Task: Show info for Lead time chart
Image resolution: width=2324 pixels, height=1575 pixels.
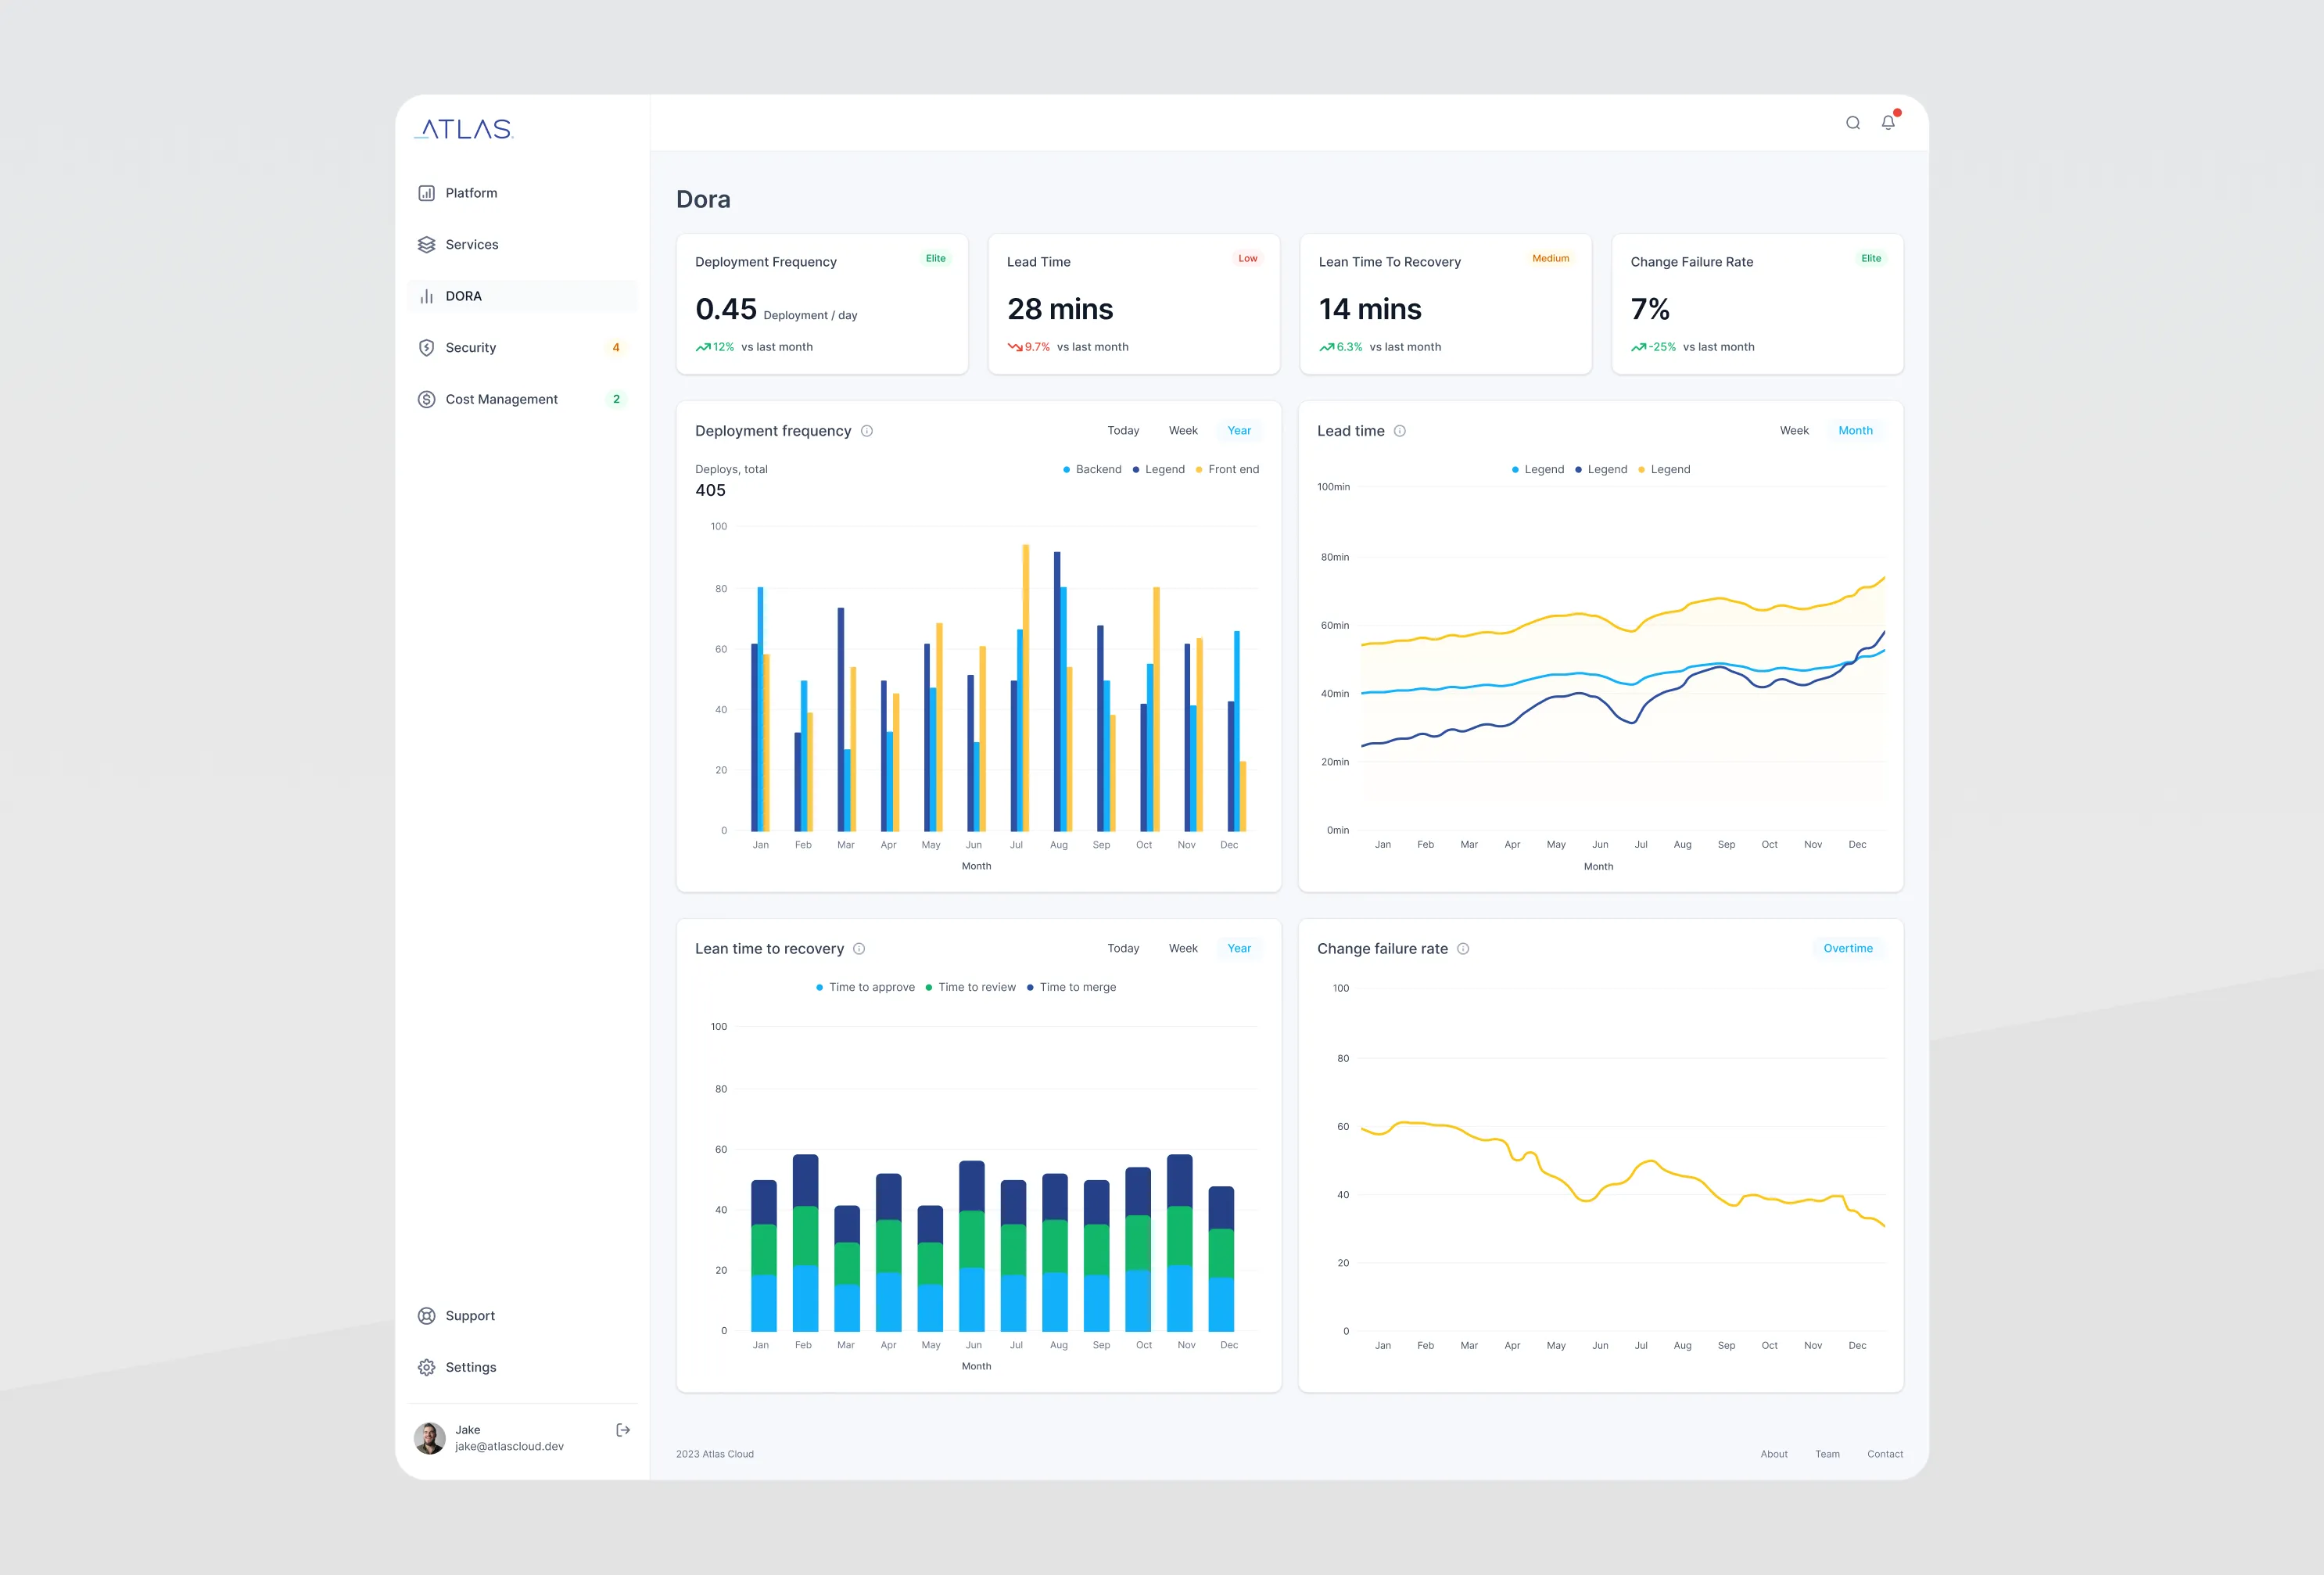Action: [x=1400, y=431]
